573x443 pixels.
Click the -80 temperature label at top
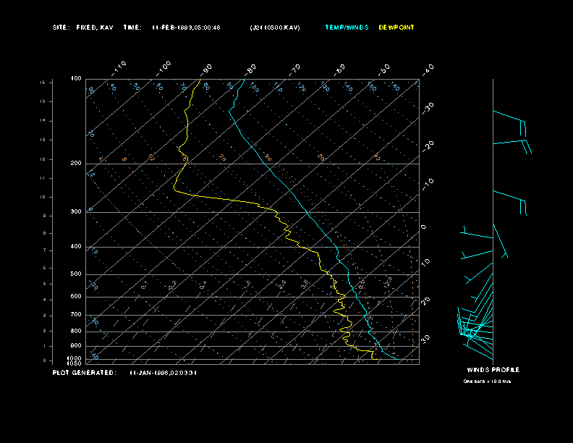pos(250,69)
